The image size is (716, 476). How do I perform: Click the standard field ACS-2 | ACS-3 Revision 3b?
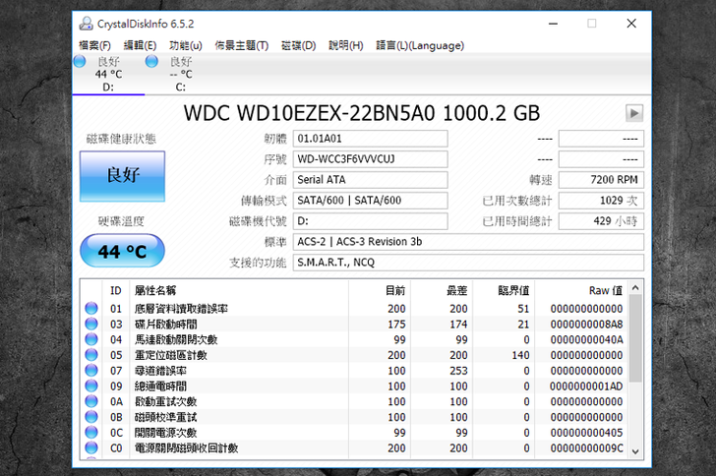click(x=468, y=242)
